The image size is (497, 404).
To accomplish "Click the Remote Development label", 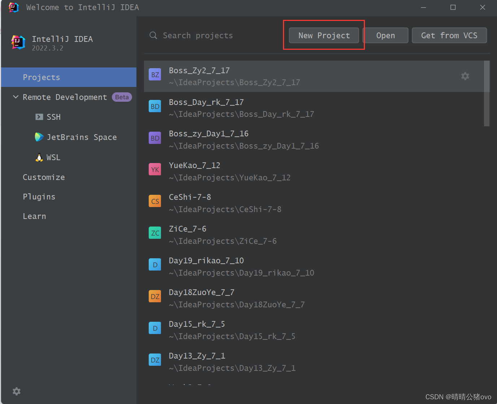I will tap(65, 97).
